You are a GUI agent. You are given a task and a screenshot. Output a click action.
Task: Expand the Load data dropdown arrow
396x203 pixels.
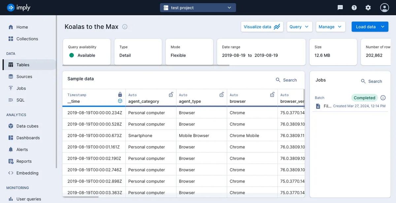[383, 27]
